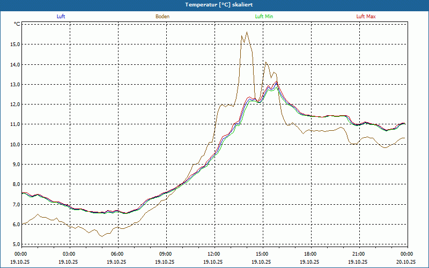Select the 03:00 time axis label
The width and height of the screenshot is (429, 268).
click(69, 254)
